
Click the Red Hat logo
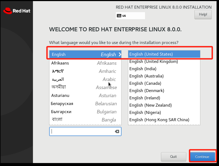[17, 11]
